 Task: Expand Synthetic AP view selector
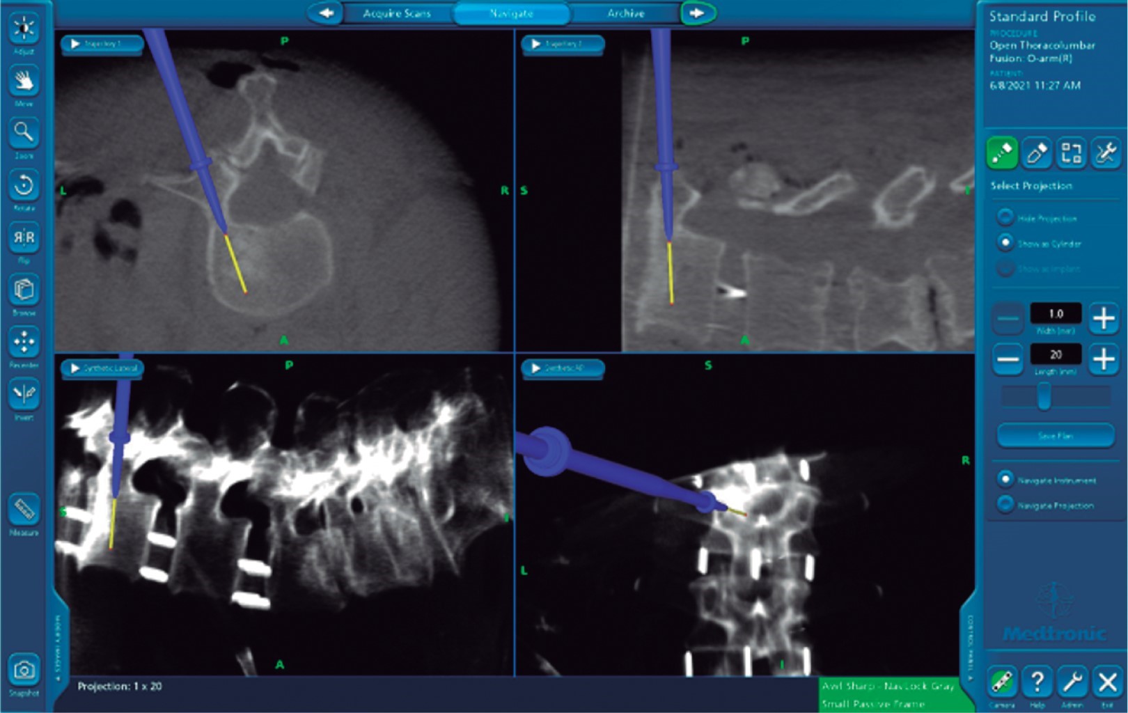(x=563, y=368)
